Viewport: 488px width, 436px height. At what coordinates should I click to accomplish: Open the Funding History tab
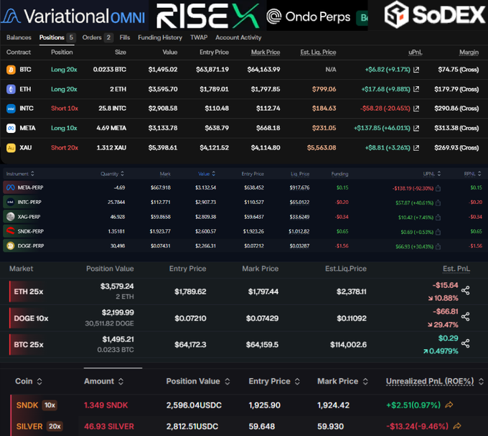click(160, 37)
